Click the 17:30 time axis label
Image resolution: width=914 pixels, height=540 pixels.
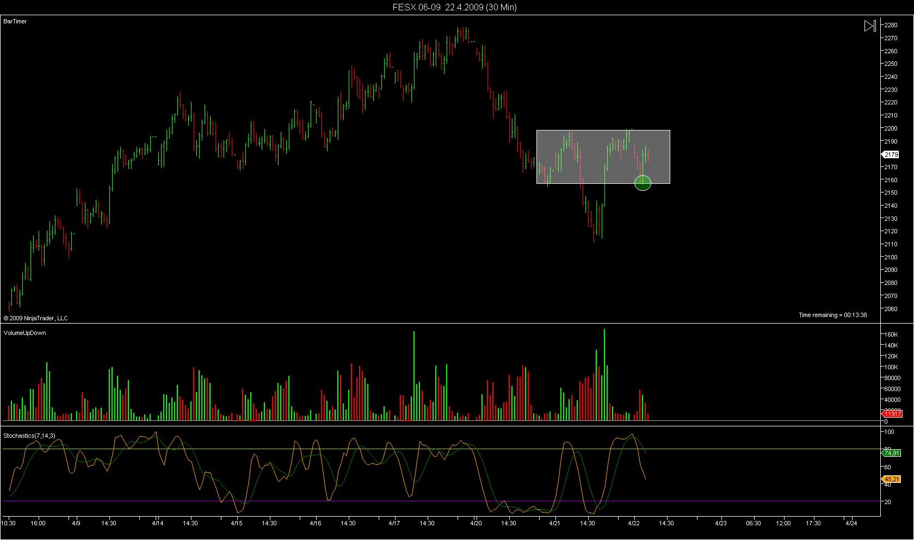pyautogui.click(x=813, y=523)
